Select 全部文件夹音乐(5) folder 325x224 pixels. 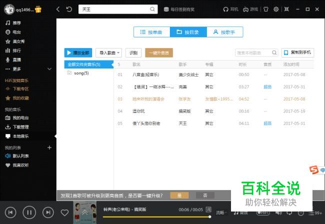(x=88, y=64)
